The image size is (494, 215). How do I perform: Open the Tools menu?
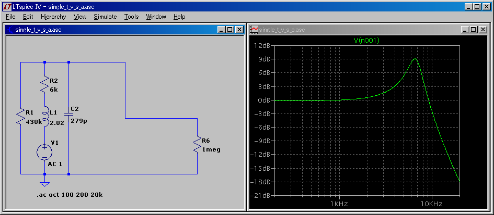[x=131, y=17]
